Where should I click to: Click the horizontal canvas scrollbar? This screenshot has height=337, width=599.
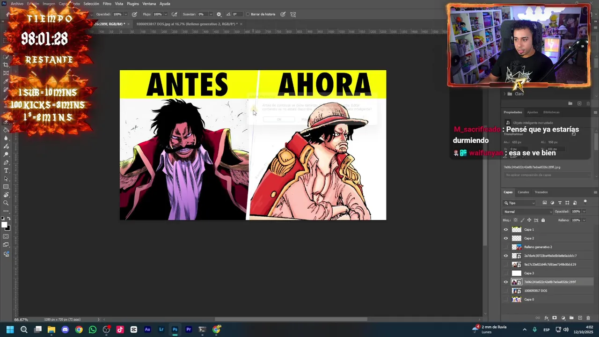pos(291,320)
